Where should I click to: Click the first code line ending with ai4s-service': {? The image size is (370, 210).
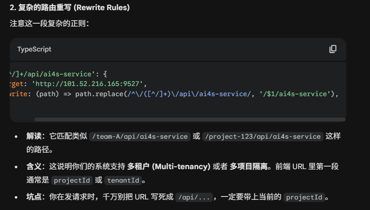[x=54, y=73]
